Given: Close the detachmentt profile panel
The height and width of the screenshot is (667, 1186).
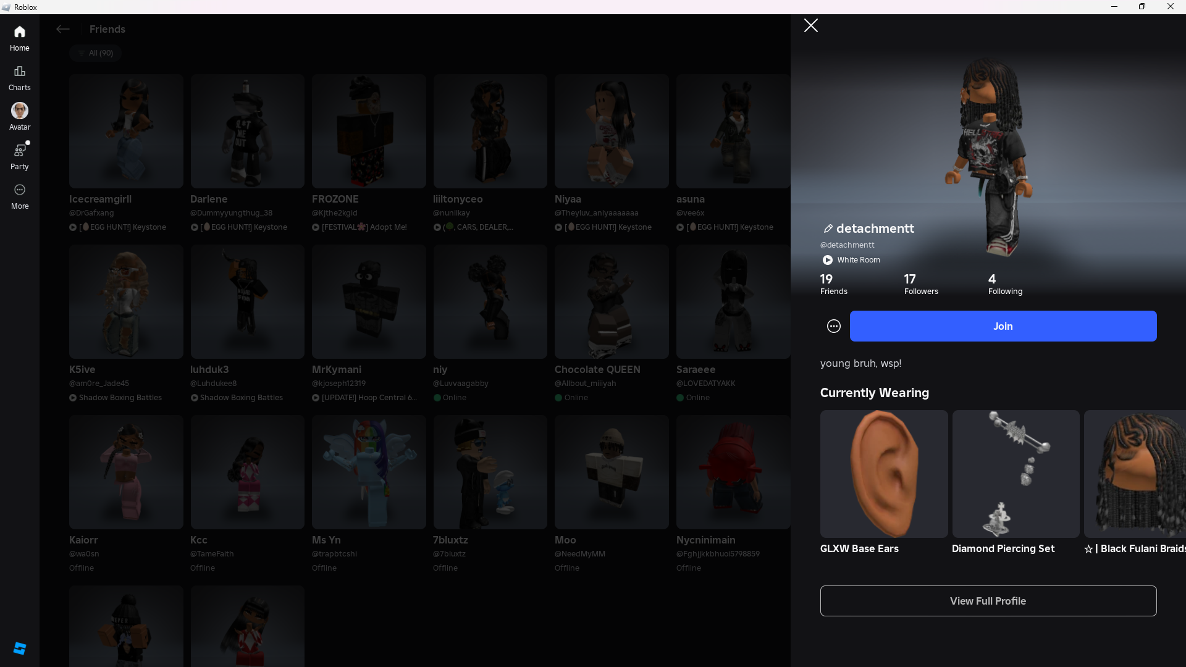Looking at the screenshot, I should [x=811, y=25].
